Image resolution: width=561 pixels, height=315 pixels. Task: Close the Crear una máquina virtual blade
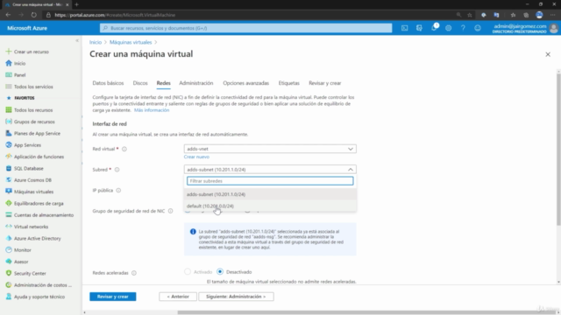(x=548, y=54)
